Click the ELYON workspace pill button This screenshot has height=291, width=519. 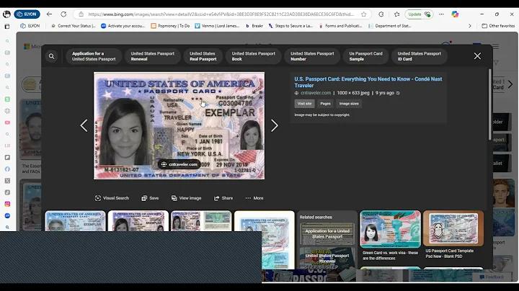(27, 14)
